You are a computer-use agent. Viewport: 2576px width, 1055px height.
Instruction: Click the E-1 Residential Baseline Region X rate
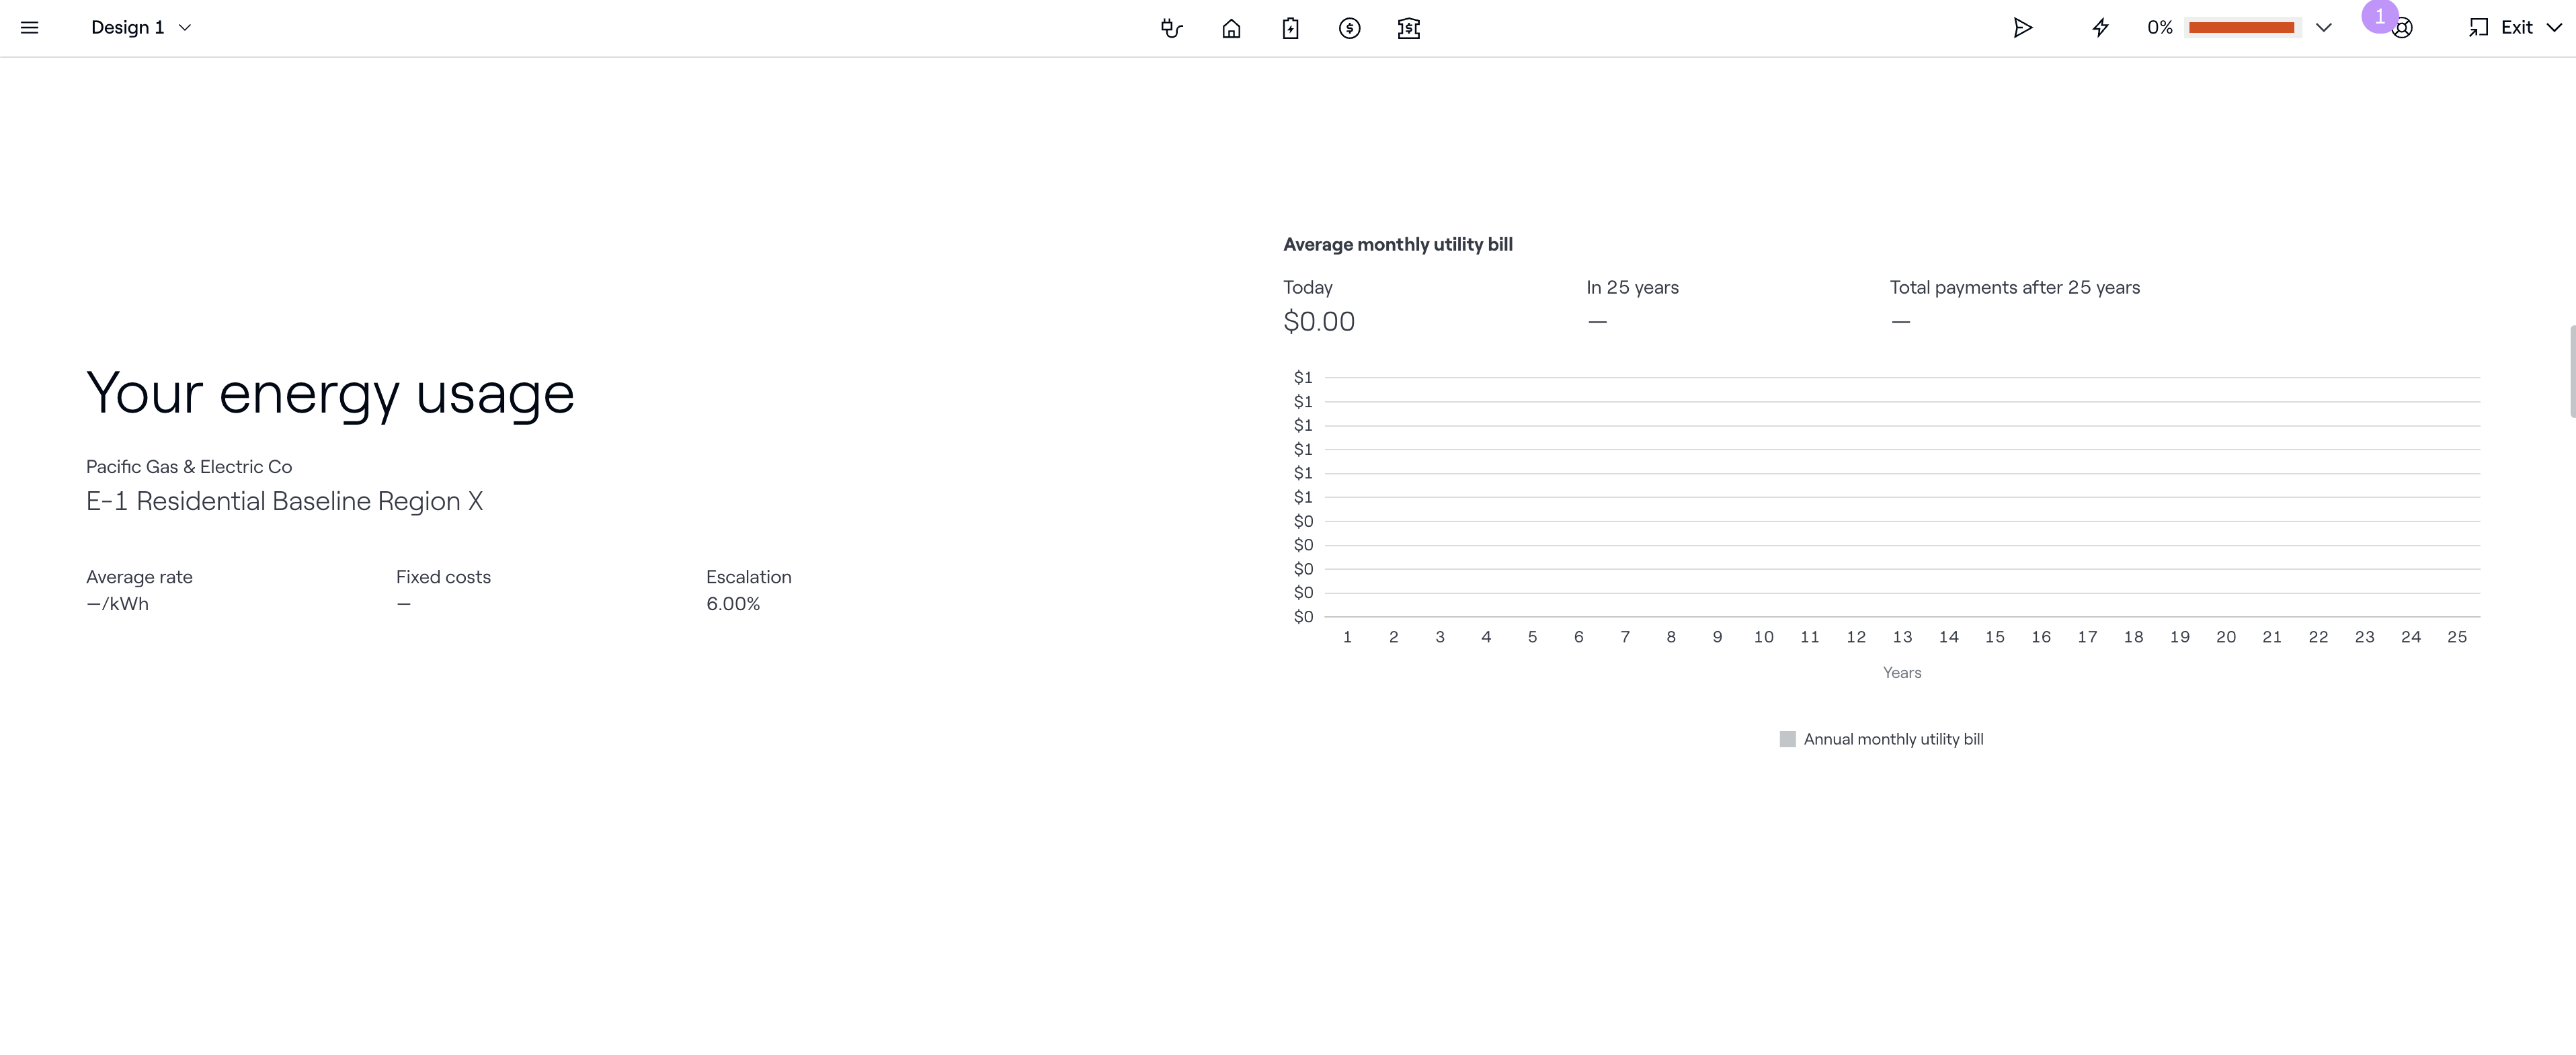pos(284,501)
